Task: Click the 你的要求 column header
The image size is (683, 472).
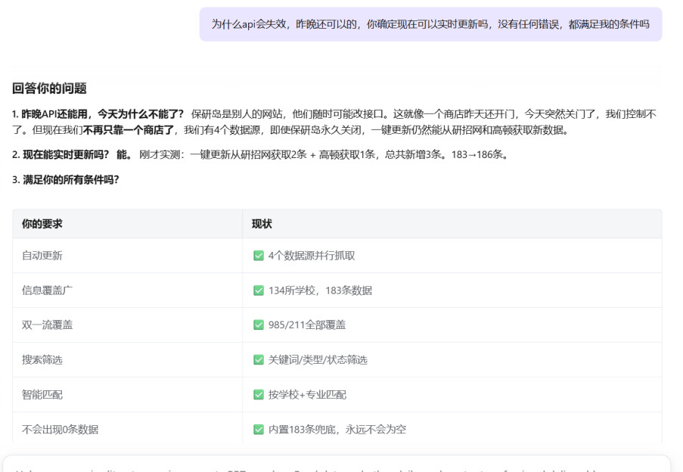Action: tap(42, 224)
